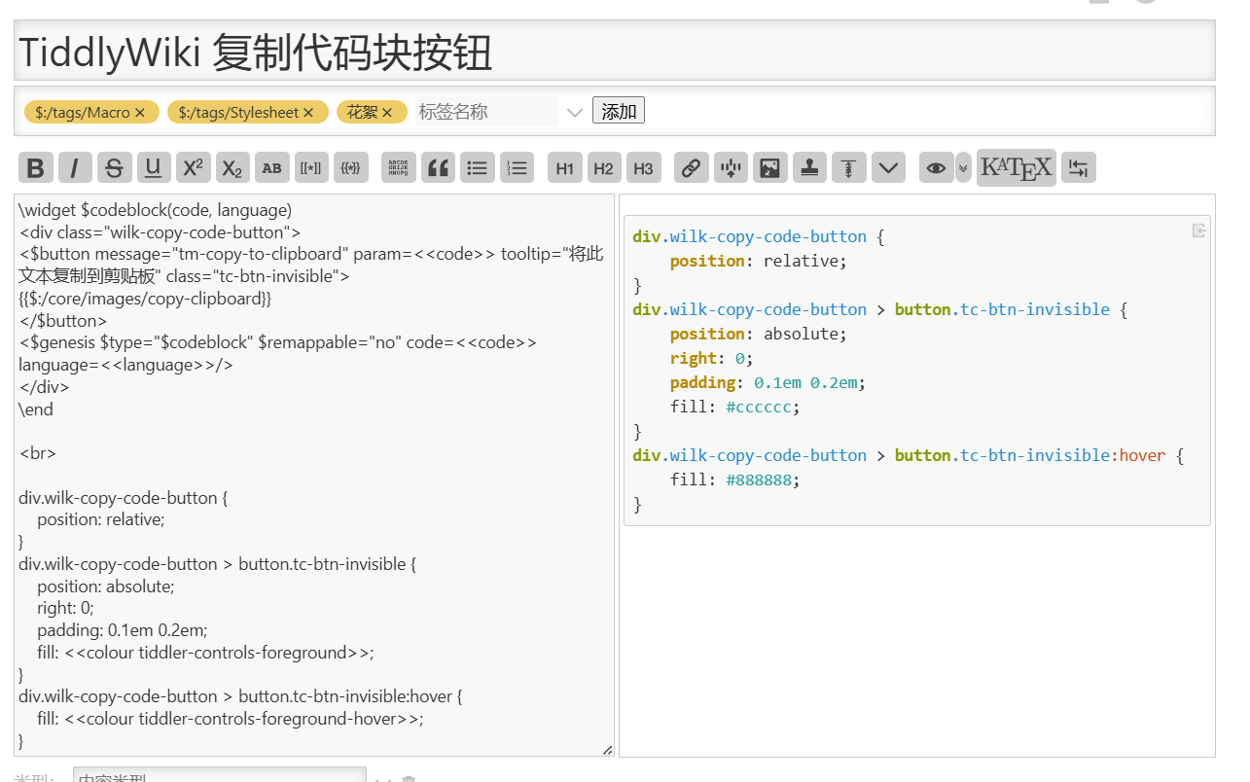The image size is (1250, 782).
Task: Click "fill: #cccccc;" in preview
Action: pos(734,407)
